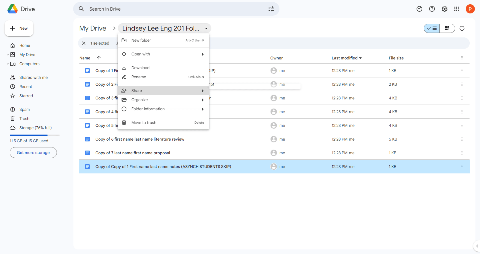480x254 pixels.
Task: Select Move to trash in the menu
Action: coord(163,123)
